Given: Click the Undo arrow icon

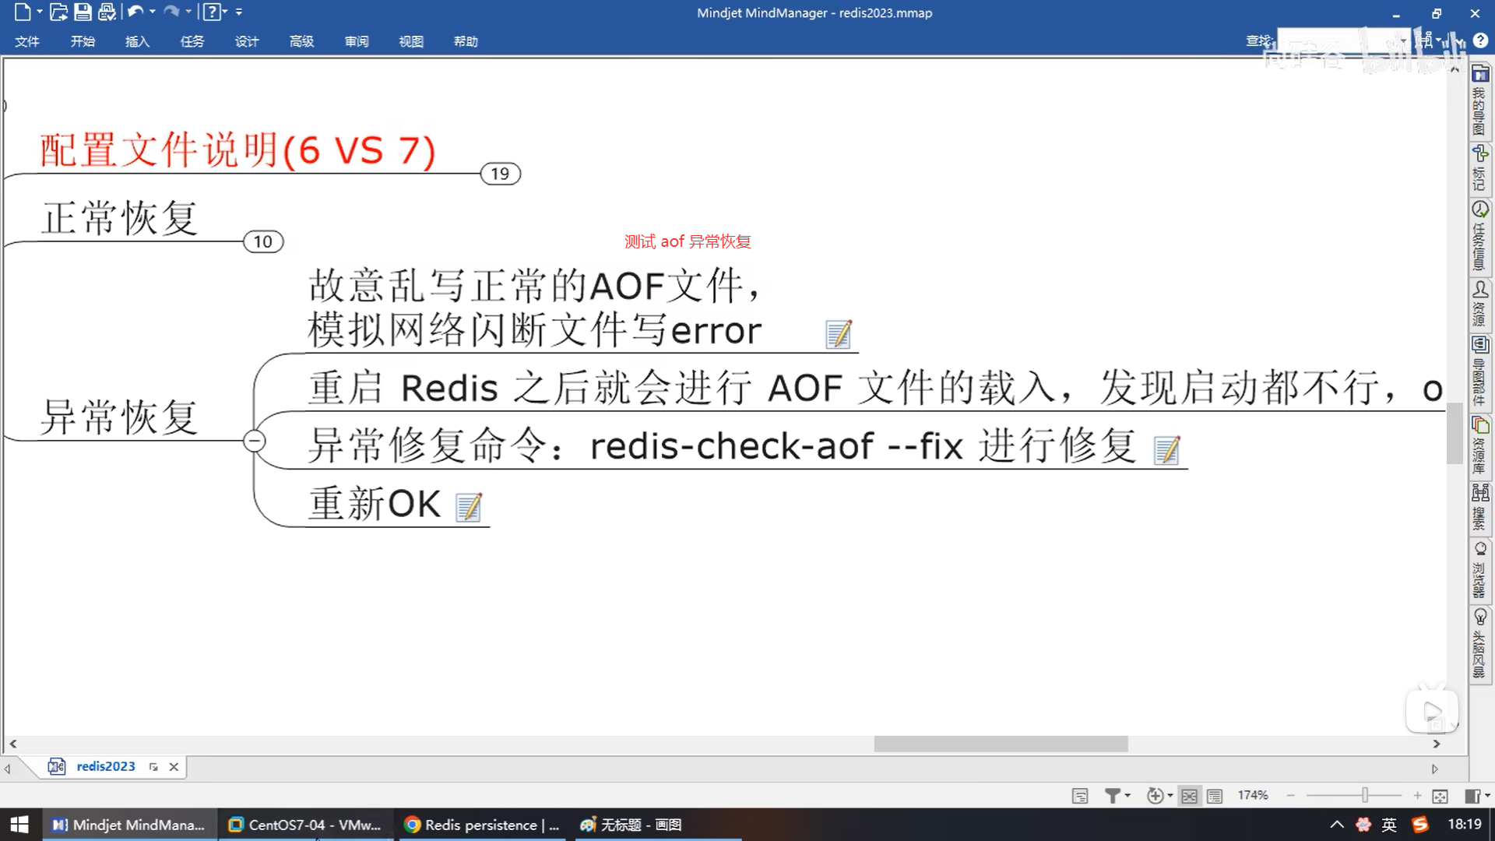Looking at the screenshot, I should (135, 12).
